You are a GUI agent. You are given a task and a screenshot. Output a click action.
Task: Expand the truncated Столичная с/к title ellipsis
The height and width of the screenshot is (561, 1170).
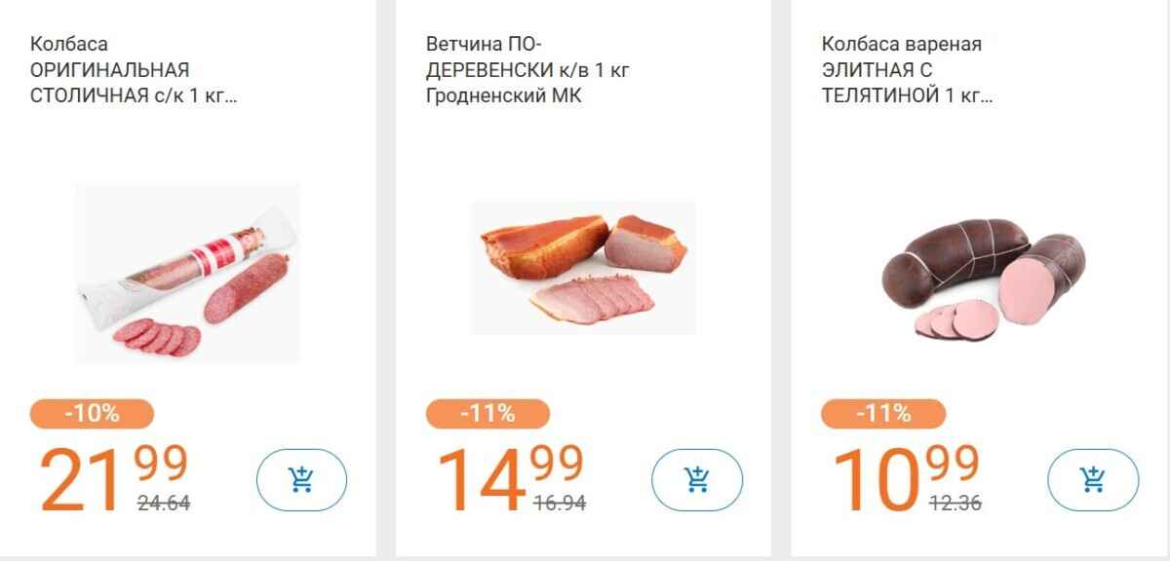pyautogui.click(x=231, y=97)
